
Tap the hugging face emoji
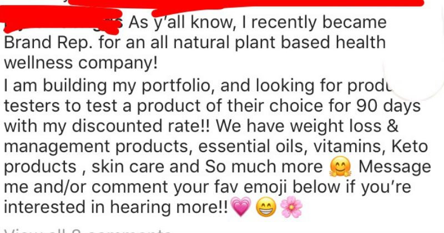(x=340, y=166)
